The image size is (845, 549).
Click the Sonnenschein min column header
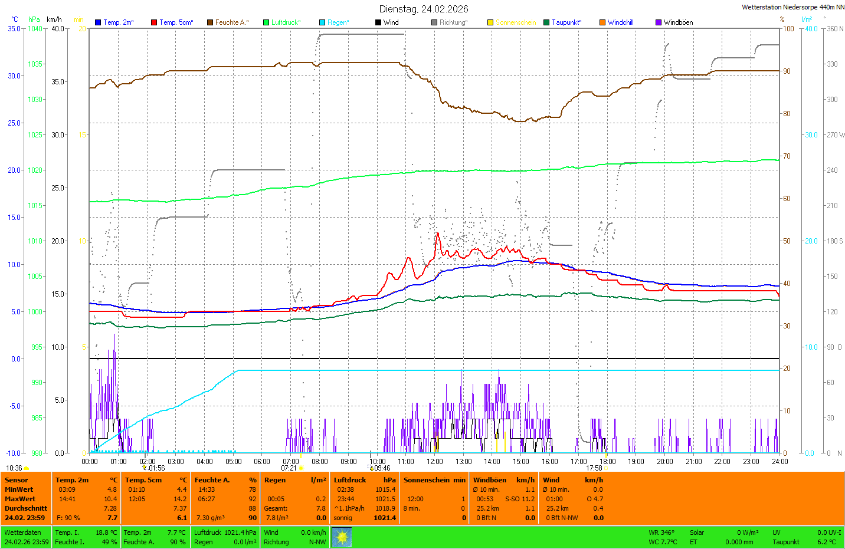click(434, 480)
